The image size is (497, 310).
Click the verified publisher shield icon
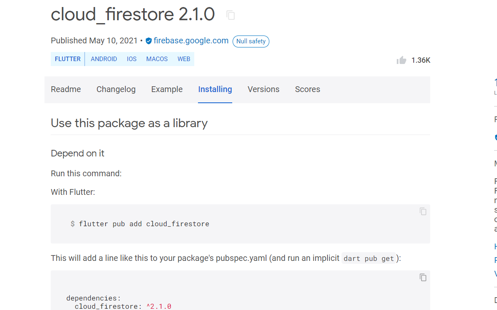coord(148,41)
